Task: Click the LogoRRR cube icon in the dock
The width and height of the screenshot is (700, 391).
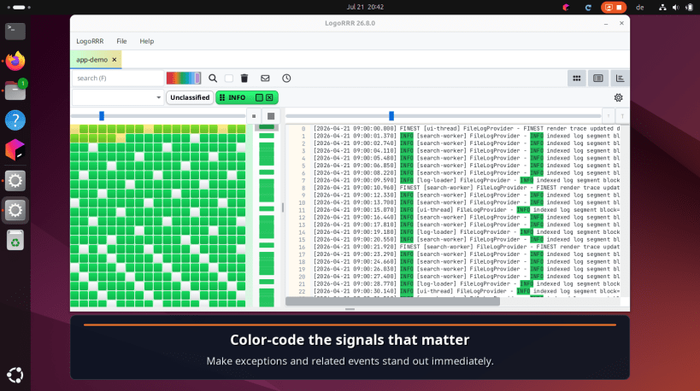Action: coord(15,150)
